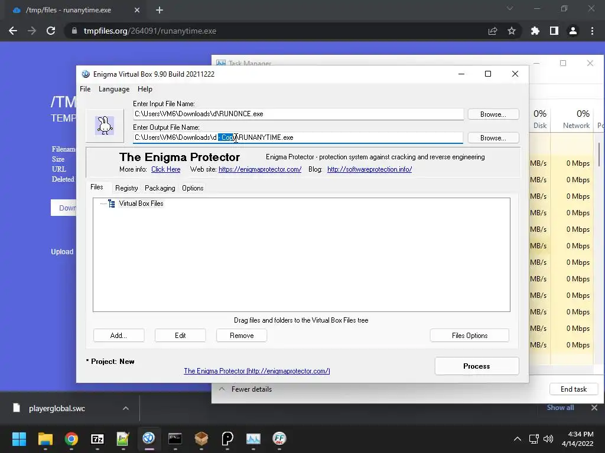
Task: Open Command Prompt taskbar icon
Action: coord(175,438)
